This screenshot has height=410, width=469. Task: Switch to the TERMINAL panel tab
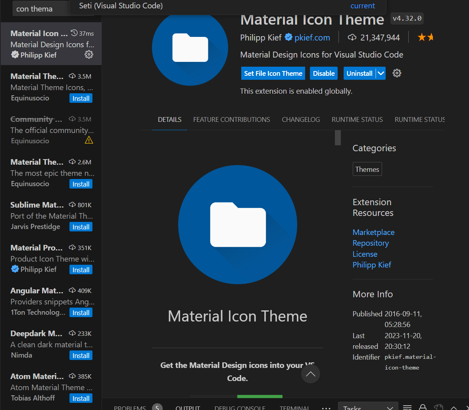[x=294, y=407]
